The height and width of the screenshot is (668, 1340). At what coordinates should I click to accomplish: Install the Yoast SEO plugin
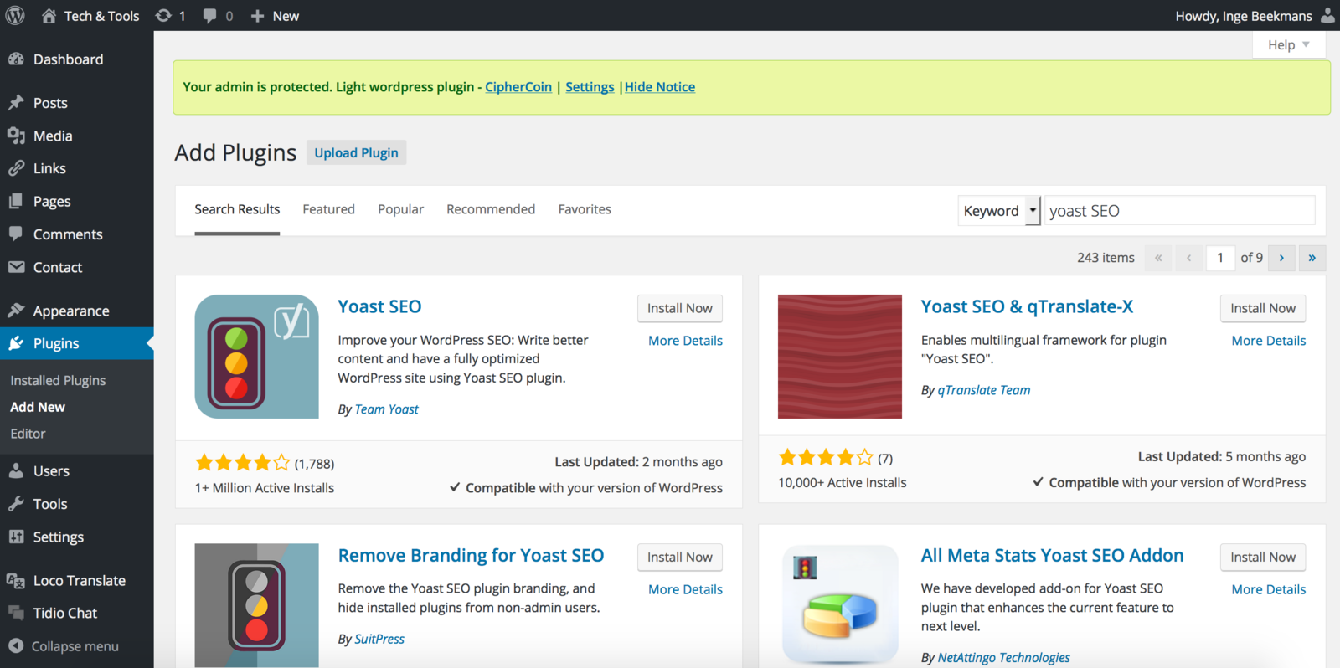pos(679,308)
